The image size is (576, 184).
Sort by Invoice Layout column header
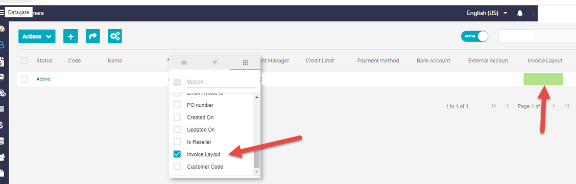coord(545,61)
